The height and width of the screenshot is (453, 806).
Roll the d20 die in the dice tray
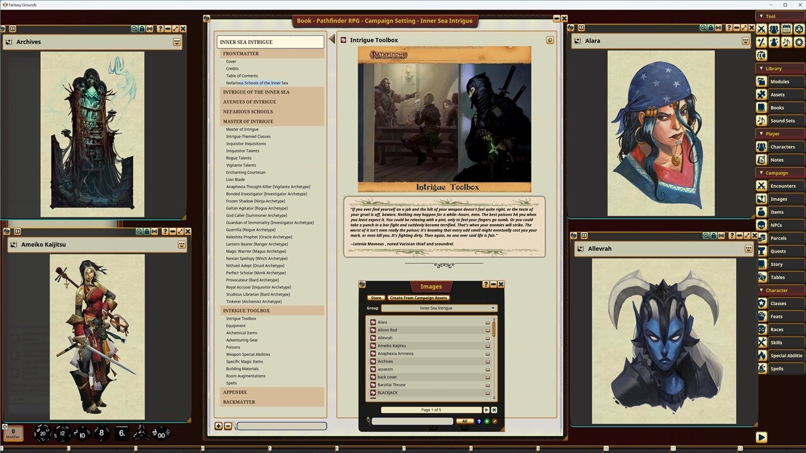click(42, 433)
